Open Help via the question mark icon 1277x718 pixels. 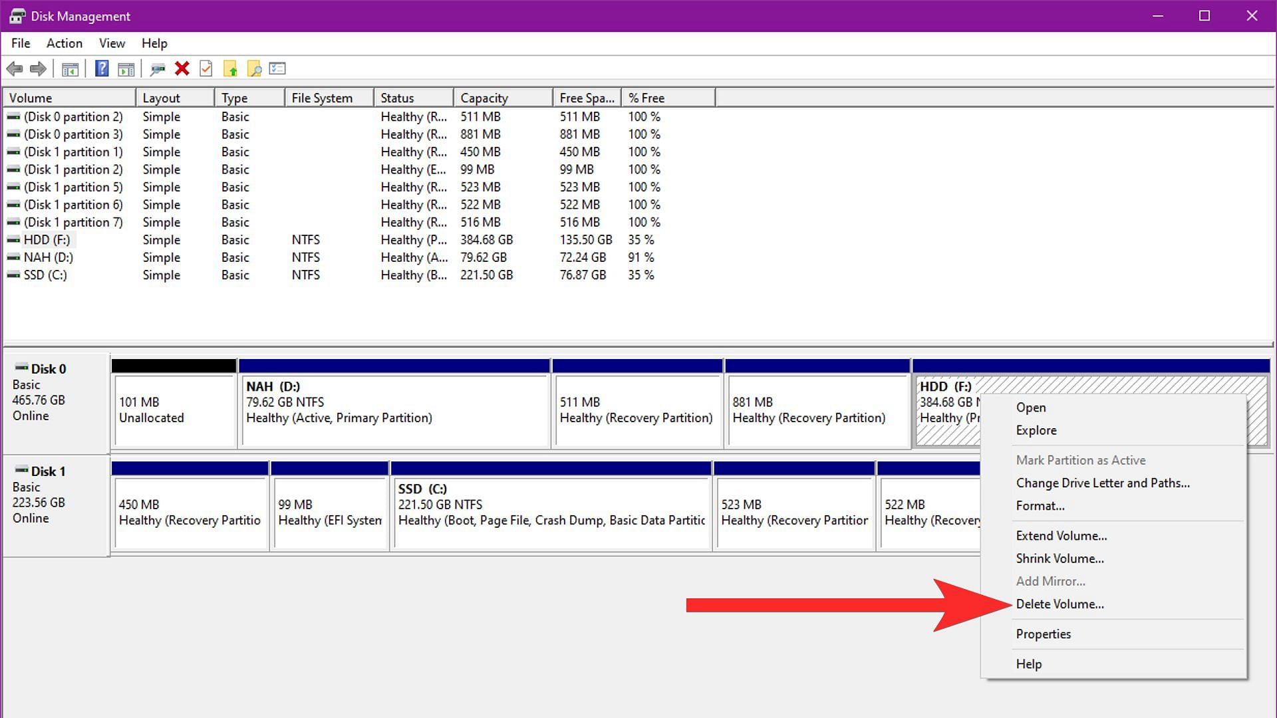click(102, 68)
